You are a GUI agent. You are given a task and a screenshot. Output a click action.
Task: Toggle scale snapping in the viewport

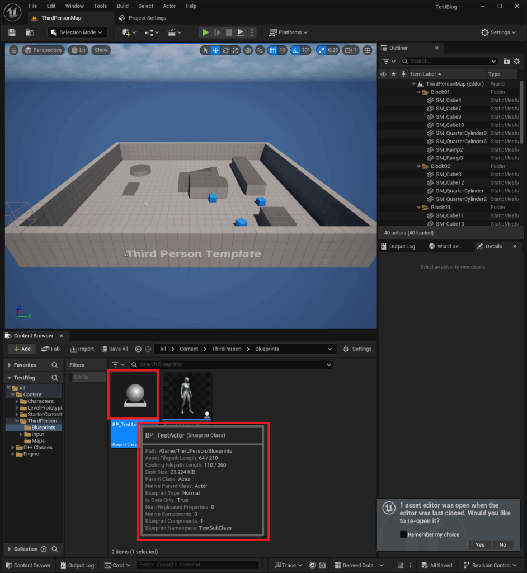point(321,50)
